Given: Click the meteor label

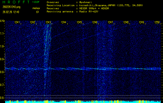Looking at the screenshot, I should pyautogui.click(x=36, y=8).
